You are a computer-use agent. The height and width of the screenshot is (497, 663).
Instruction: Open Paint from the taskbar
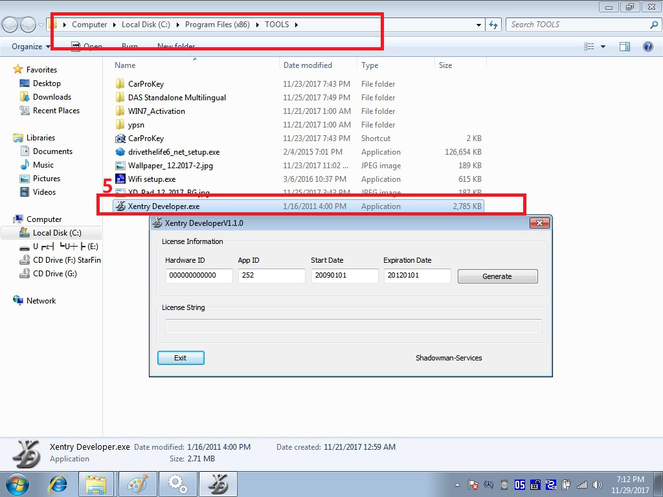pyautogui.click(x=137, y=484)
